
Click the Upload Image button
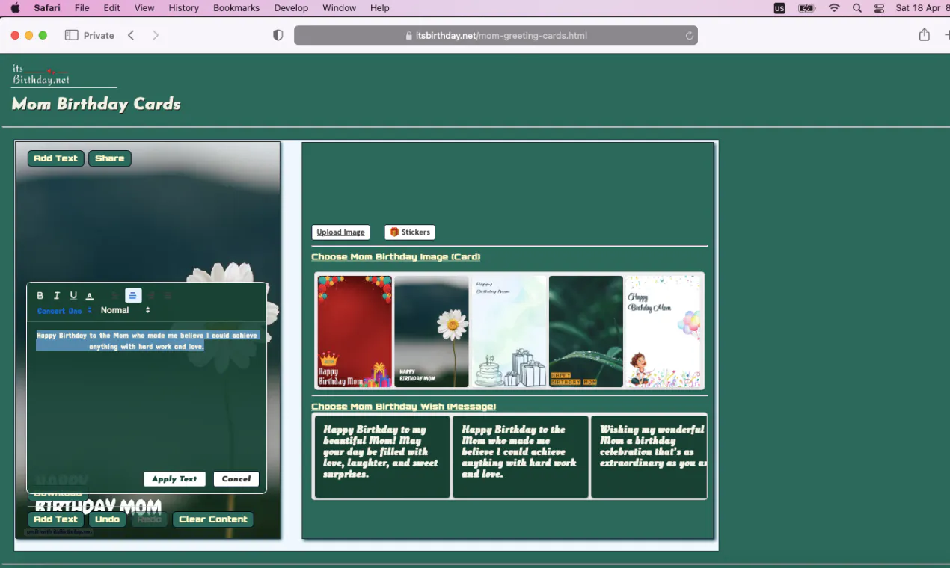click(340, 232)
